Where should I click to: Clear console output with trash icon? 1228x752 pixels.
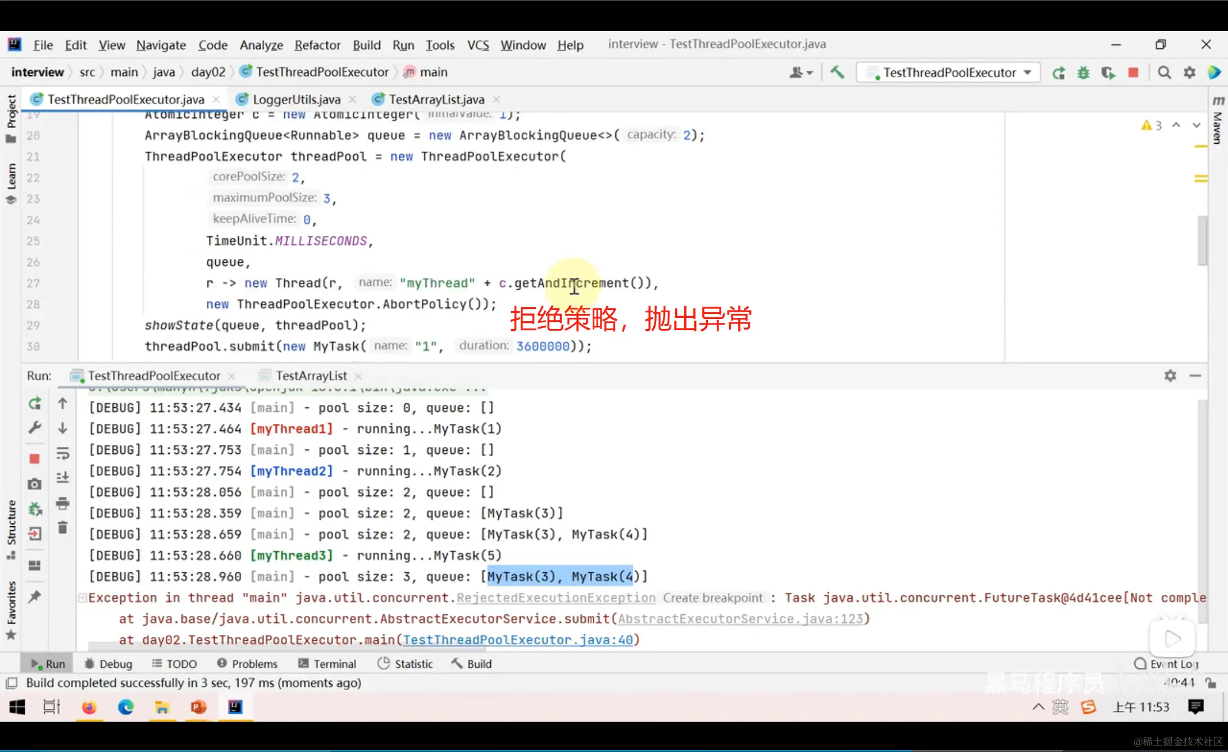tap(63, 527)
